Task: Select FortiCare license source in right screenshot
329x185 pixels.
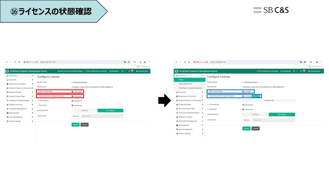Action: click(x=255, y=115)
